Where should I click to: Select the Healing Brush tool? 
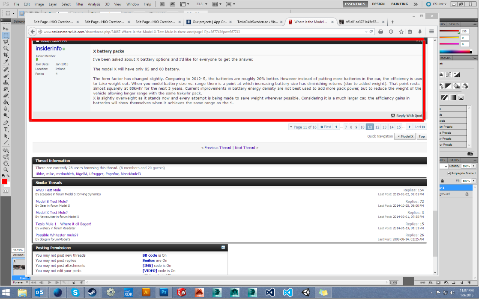pos(6,70)
